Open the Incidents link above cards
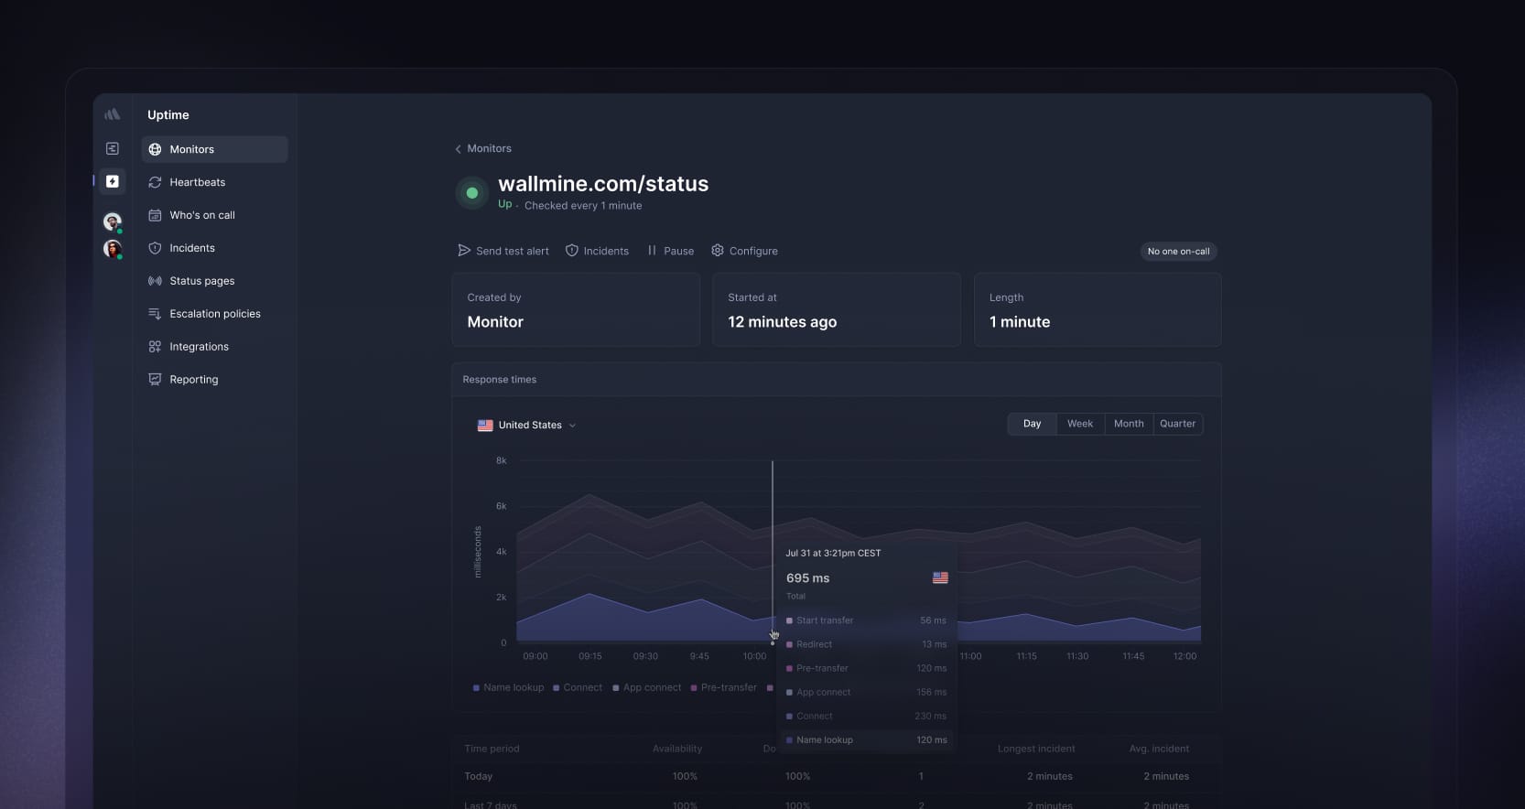This screenshot has width=1525, height=809. click(597, 251)
